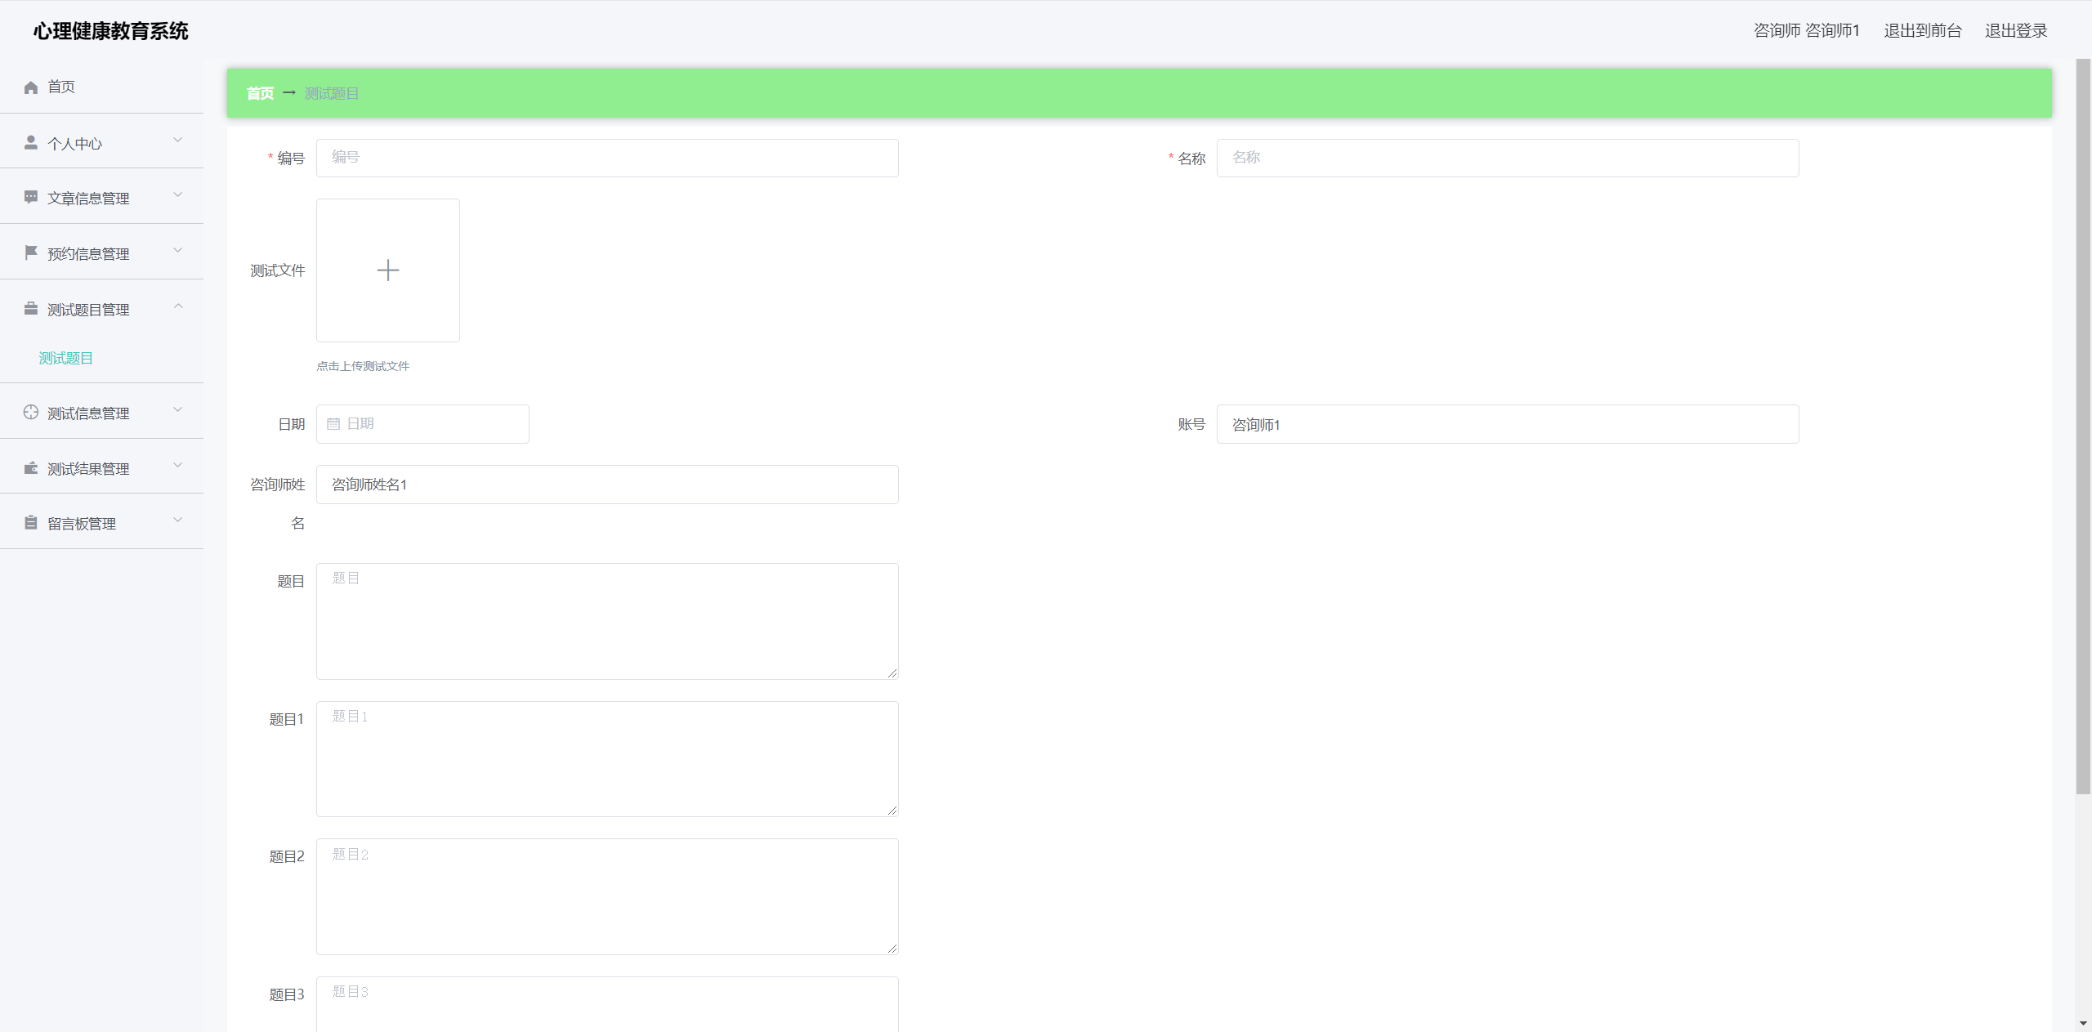This screenshot has width=2092, height=1032.
Task: Click 退出登录 in the header
Action: pyautogui.click(x=2016, y=31)
